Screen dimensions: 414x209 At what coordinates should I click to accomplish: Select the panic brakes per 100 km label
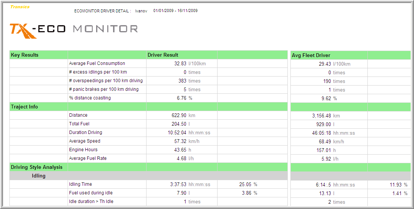pyautogui.click(x=104, y=89)
